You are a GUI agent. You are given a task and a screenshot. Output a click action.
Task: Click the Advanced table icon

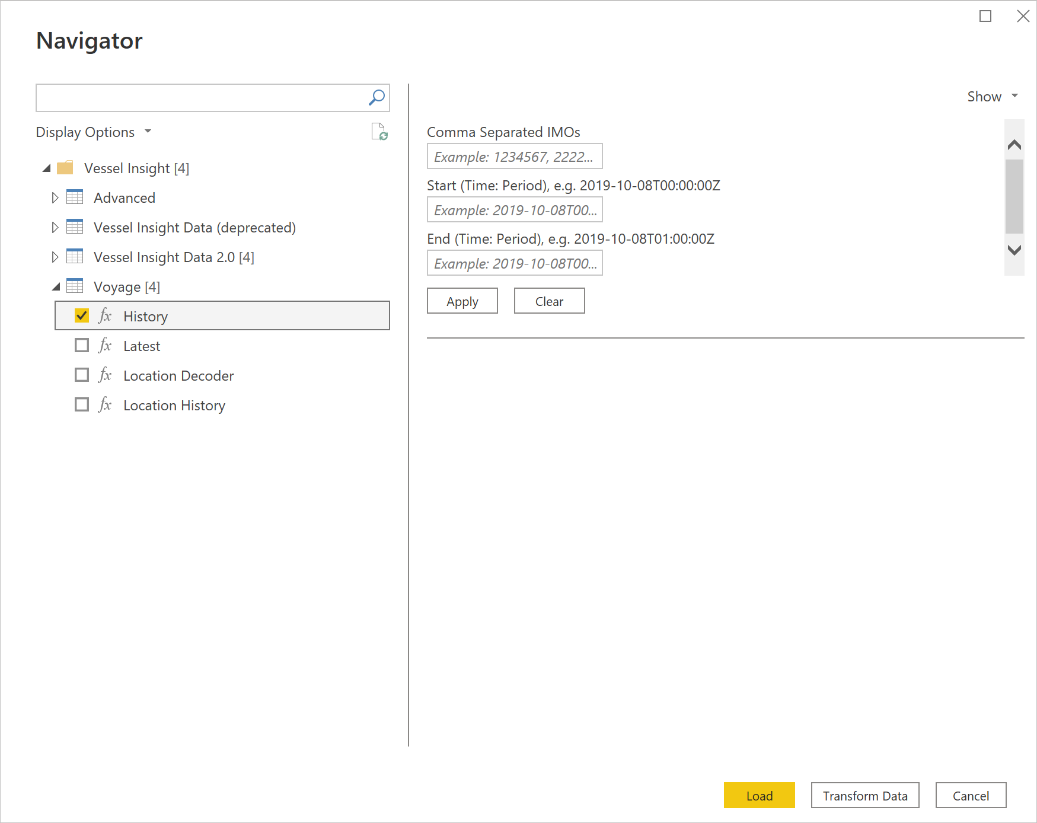coord(75,197)
